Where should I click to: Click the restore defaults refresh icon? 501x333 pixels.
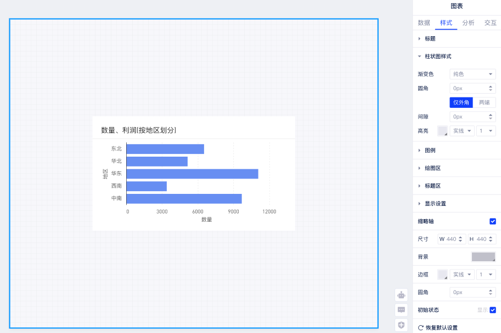pos(420,328)
